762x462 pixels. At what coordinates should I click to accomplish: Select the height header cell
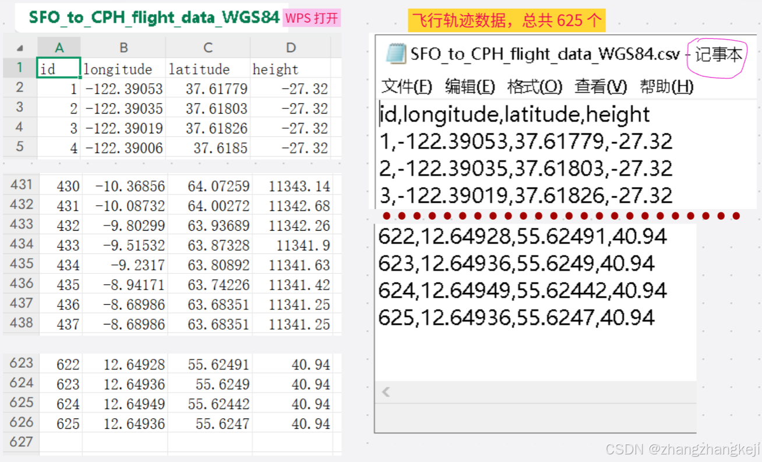click(x=291, y=68)
